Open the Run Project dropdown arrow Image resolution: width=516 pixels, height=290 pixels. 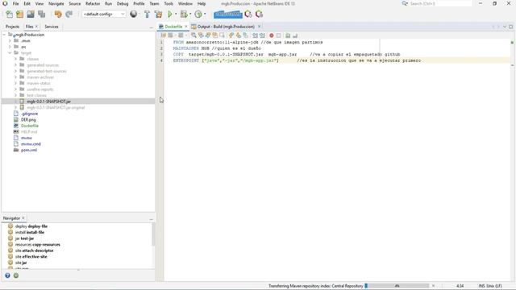click(176, 14)
